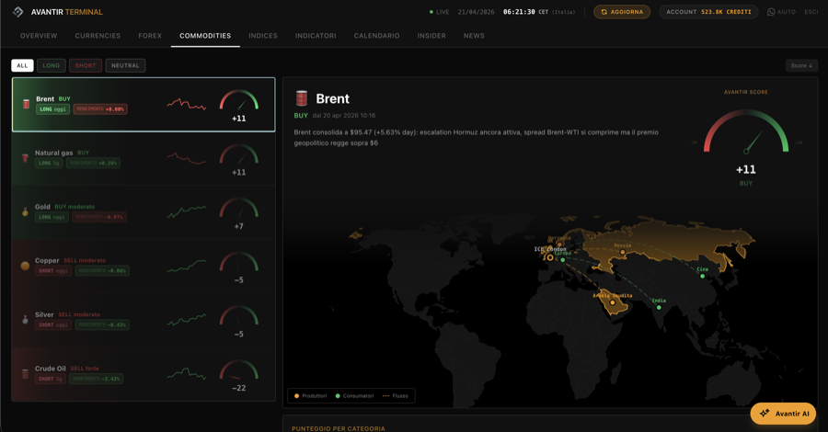Select the Crude Oil row

coord(144,374)
